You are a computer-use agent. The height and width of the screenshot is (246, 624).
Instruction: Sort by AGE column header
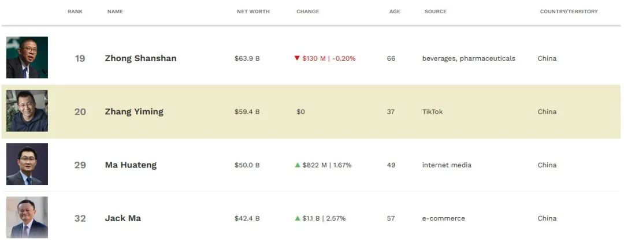point(395,12)
